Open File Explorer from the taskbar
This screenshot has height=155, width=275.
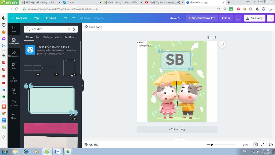[x=15, y=152]
